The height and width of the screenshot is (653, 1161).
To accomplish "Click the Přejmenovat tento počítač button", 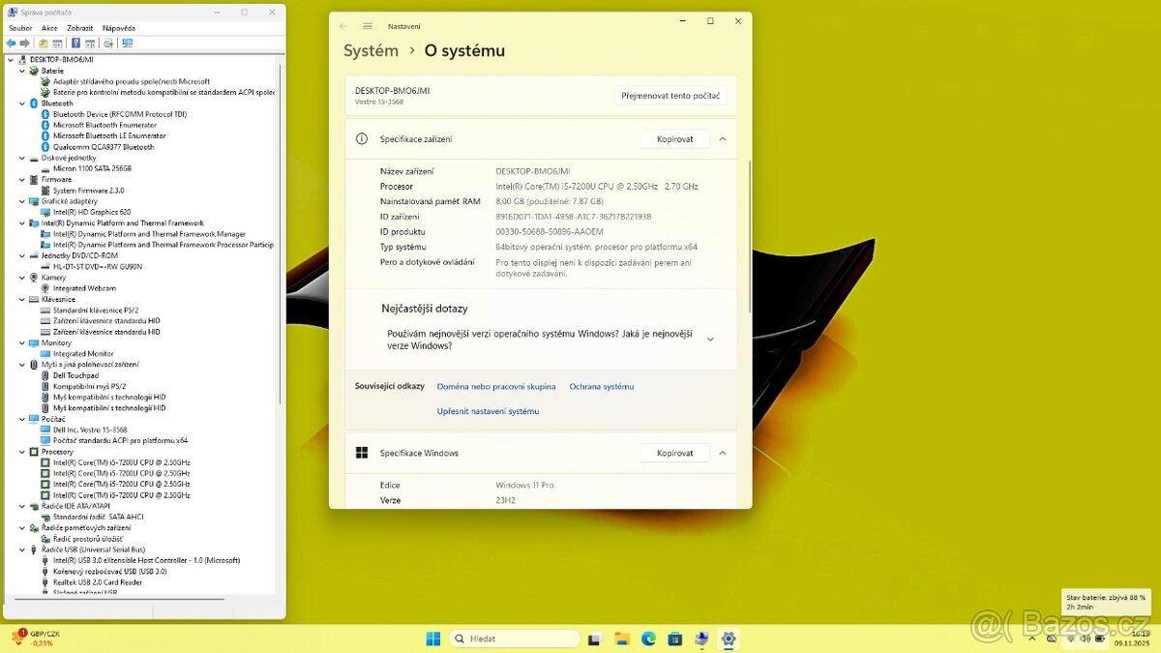I will [670, 95].
